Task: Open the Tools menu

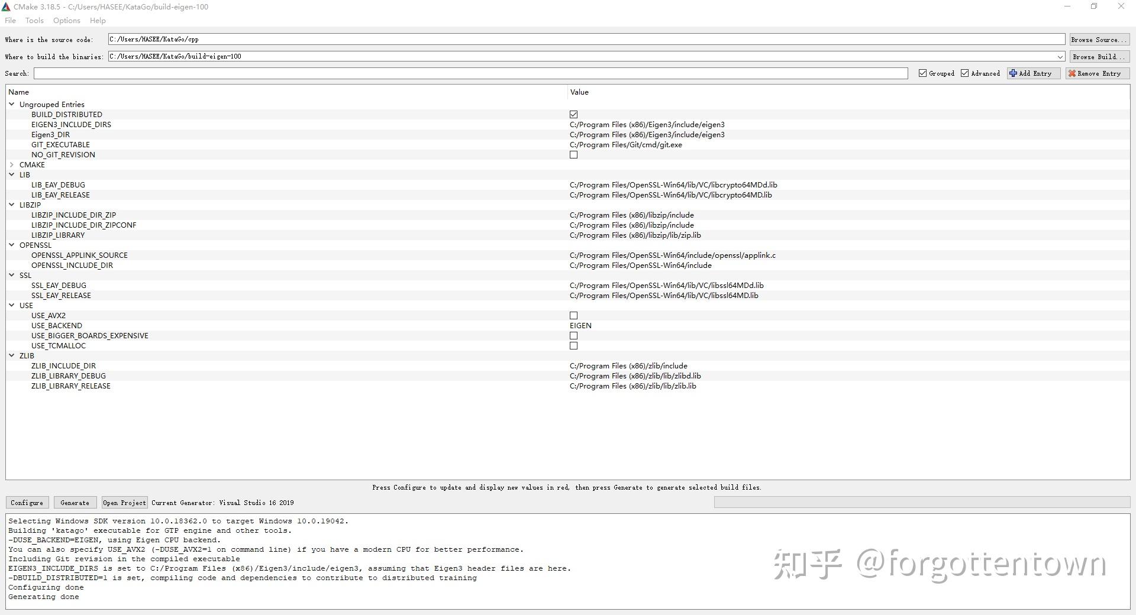Action: (x=34, y=20)
